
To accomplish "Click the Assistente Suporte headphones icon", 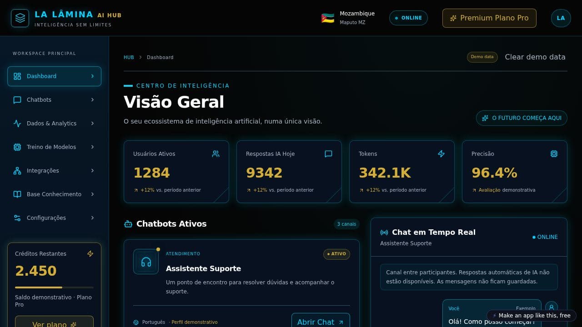I will (x=146, y=262).
